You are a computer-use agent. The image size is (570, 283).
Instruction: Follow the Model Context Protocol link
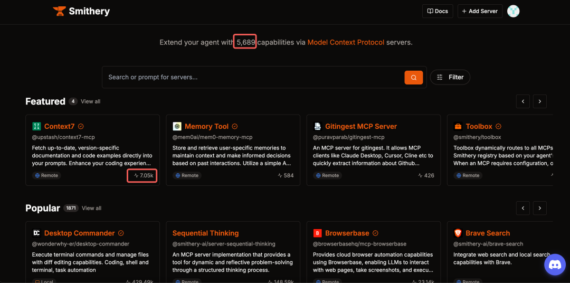[346, 42]
